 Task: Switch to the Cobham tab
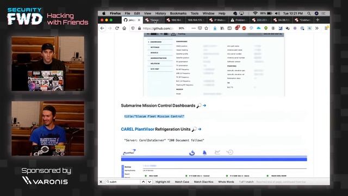coord(303,20)
